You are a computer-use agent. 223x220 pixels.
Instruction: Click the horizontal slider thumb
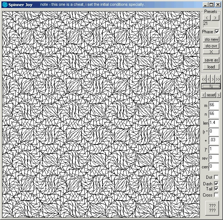(x=211, y=86)
